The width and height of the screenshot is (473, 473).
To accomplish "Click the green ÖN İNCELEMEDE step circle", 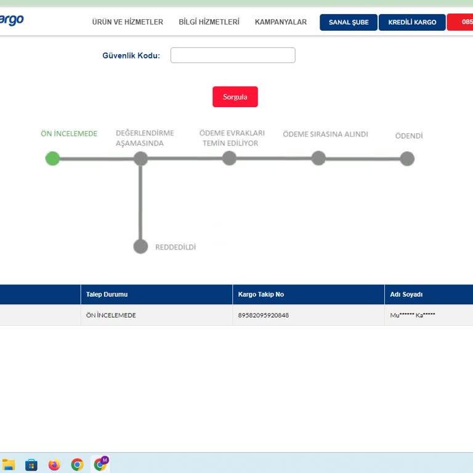I will pyautogui.click(x=52, y=158).
